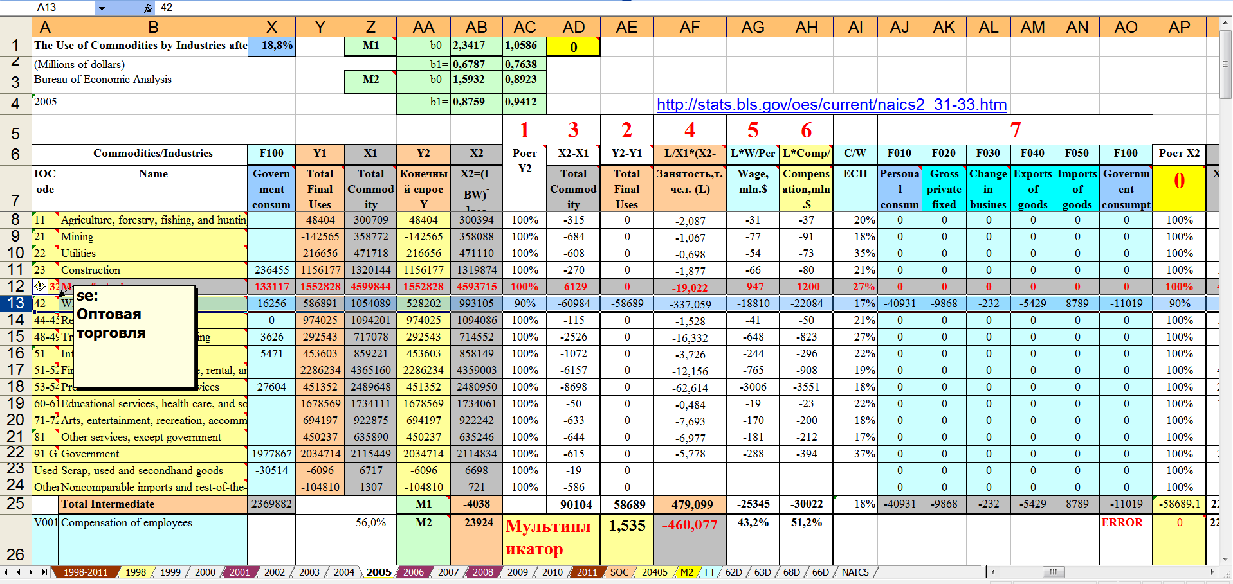Screen dimensions: 1233x584
Task: Go to the M2 sheet tab
Action: (x=686, y=572)
